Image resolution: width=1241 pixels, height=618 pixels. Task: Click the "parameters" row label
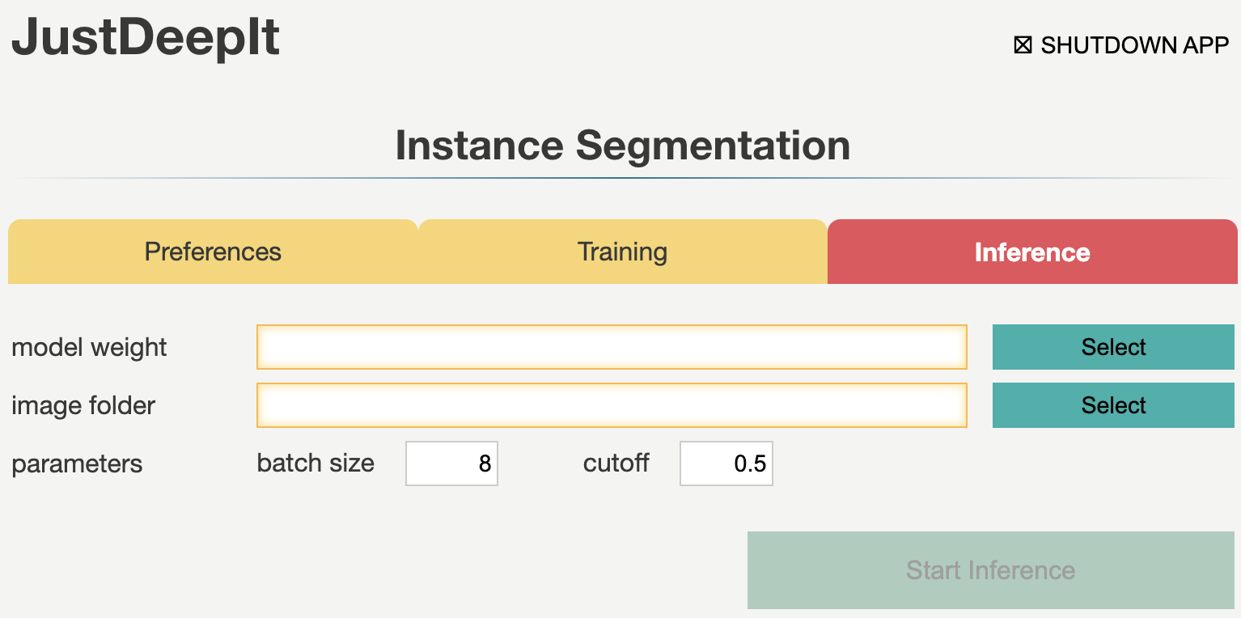tap(77, 464)
